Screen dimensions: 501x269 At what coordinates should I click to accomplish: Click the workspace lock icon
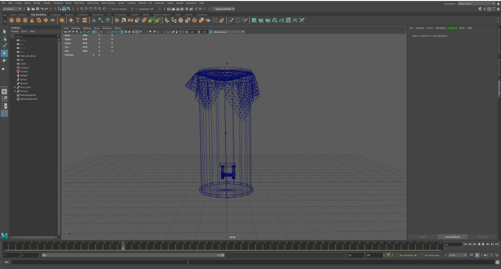pyautogui.click(x=498, y=3)
